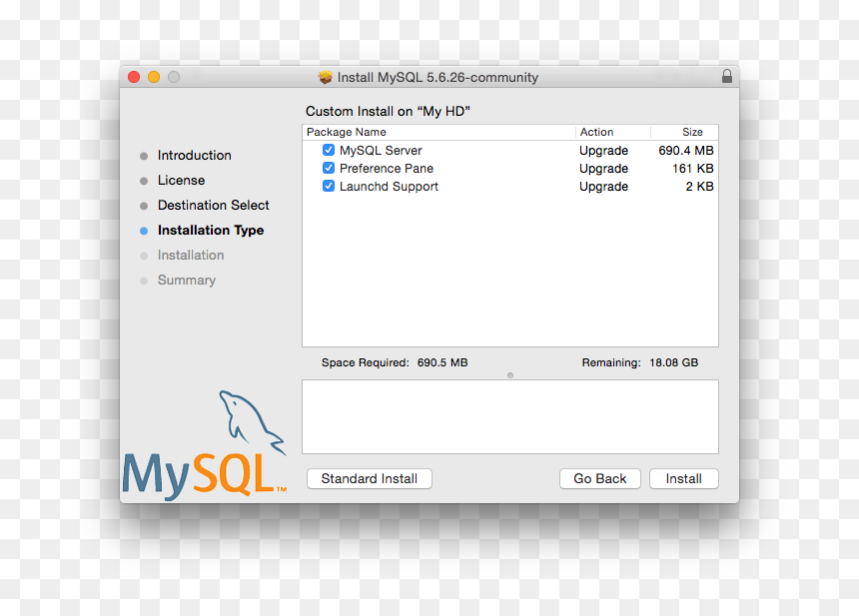The width and height of the screenshot is (859, 616).
Task: Click the greyed Installation step
Action: click(191, 256)
